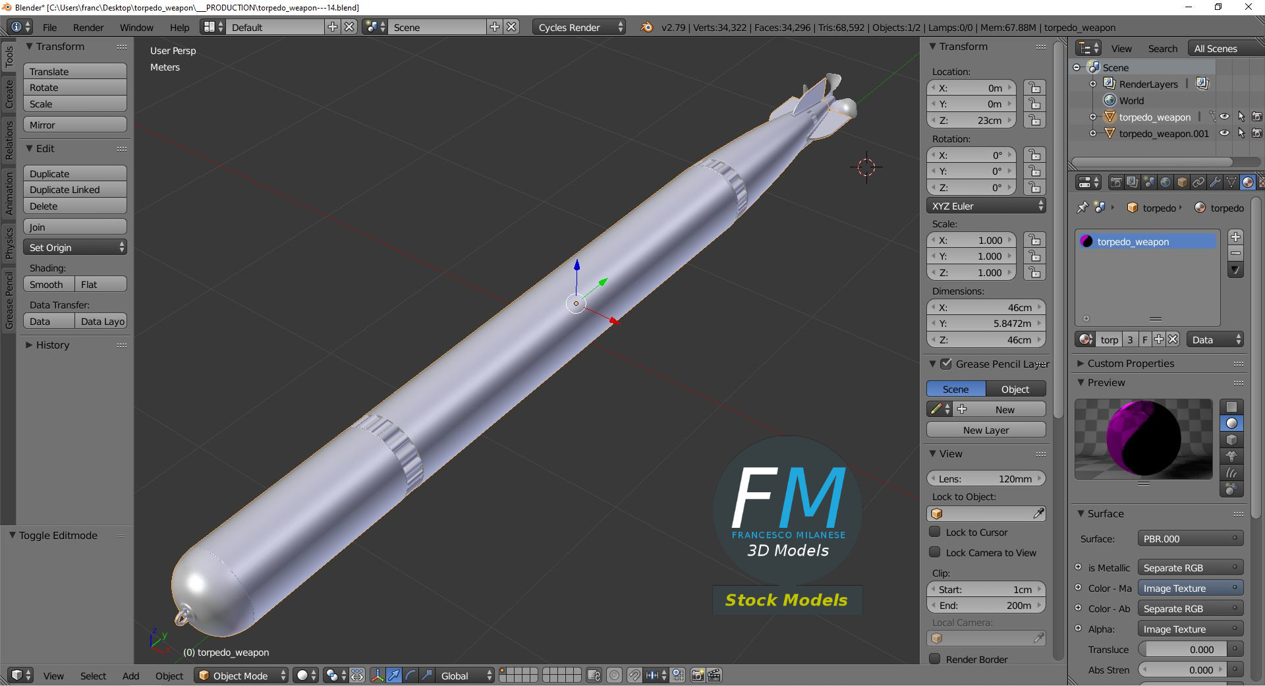Screen dimensions: 1265x686
Task: Enable Lock Camera to View checkbox
Action: pos(934,552)
